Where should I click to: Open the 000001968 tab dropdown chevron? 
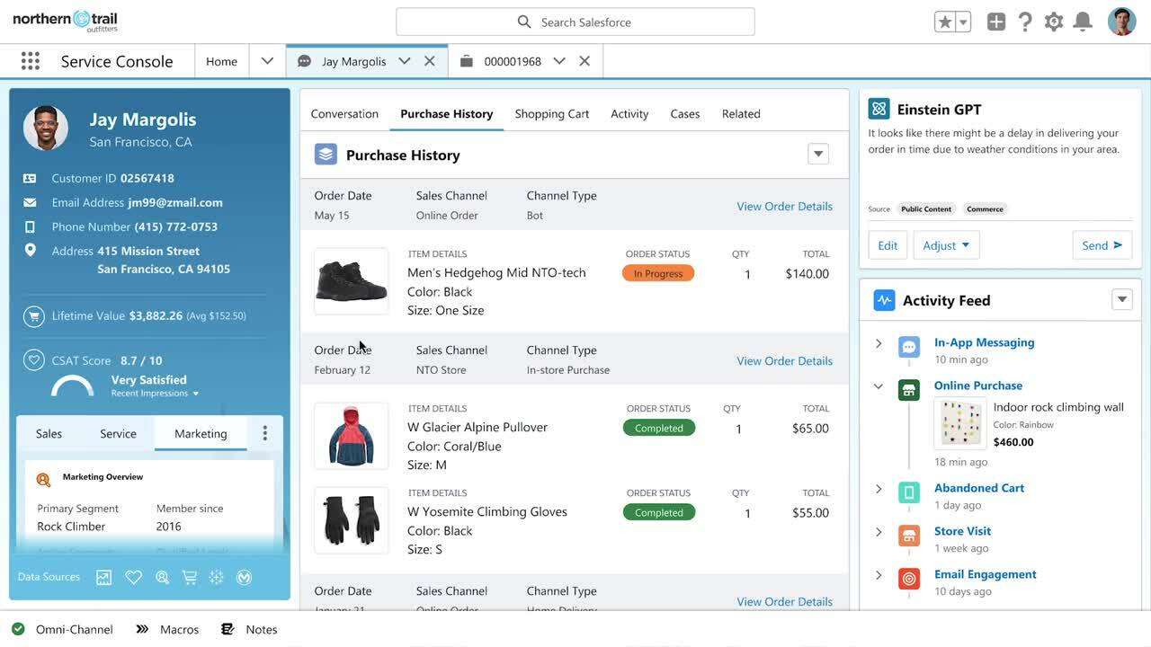(559, 61)
